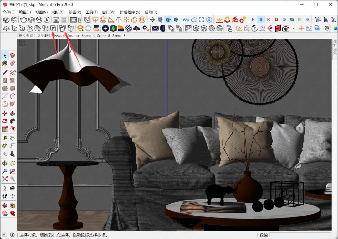
Task: Select the pink Eraser tool
Action: (x=13, y=63)
